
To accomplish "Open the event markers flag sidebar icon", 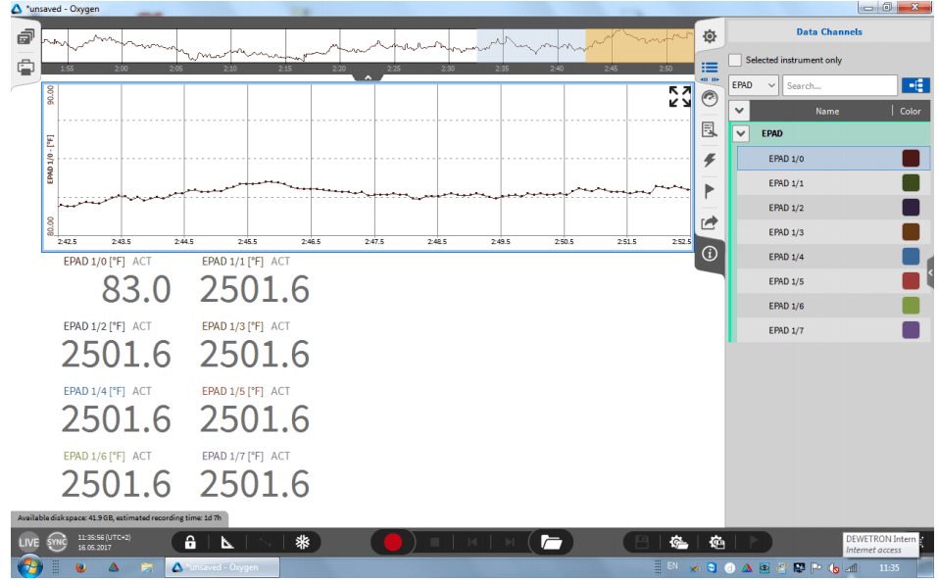I will pyautogui.click(x=710, y=191).
